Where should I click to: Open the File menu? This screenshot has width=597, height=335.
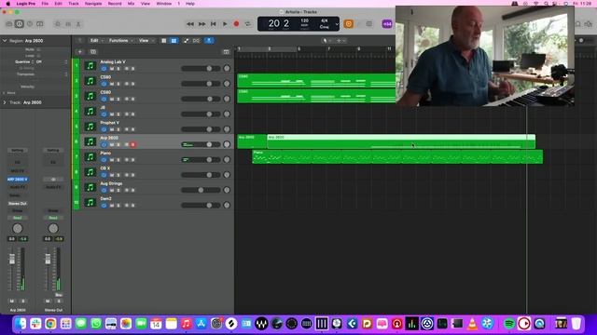(45, 4)
